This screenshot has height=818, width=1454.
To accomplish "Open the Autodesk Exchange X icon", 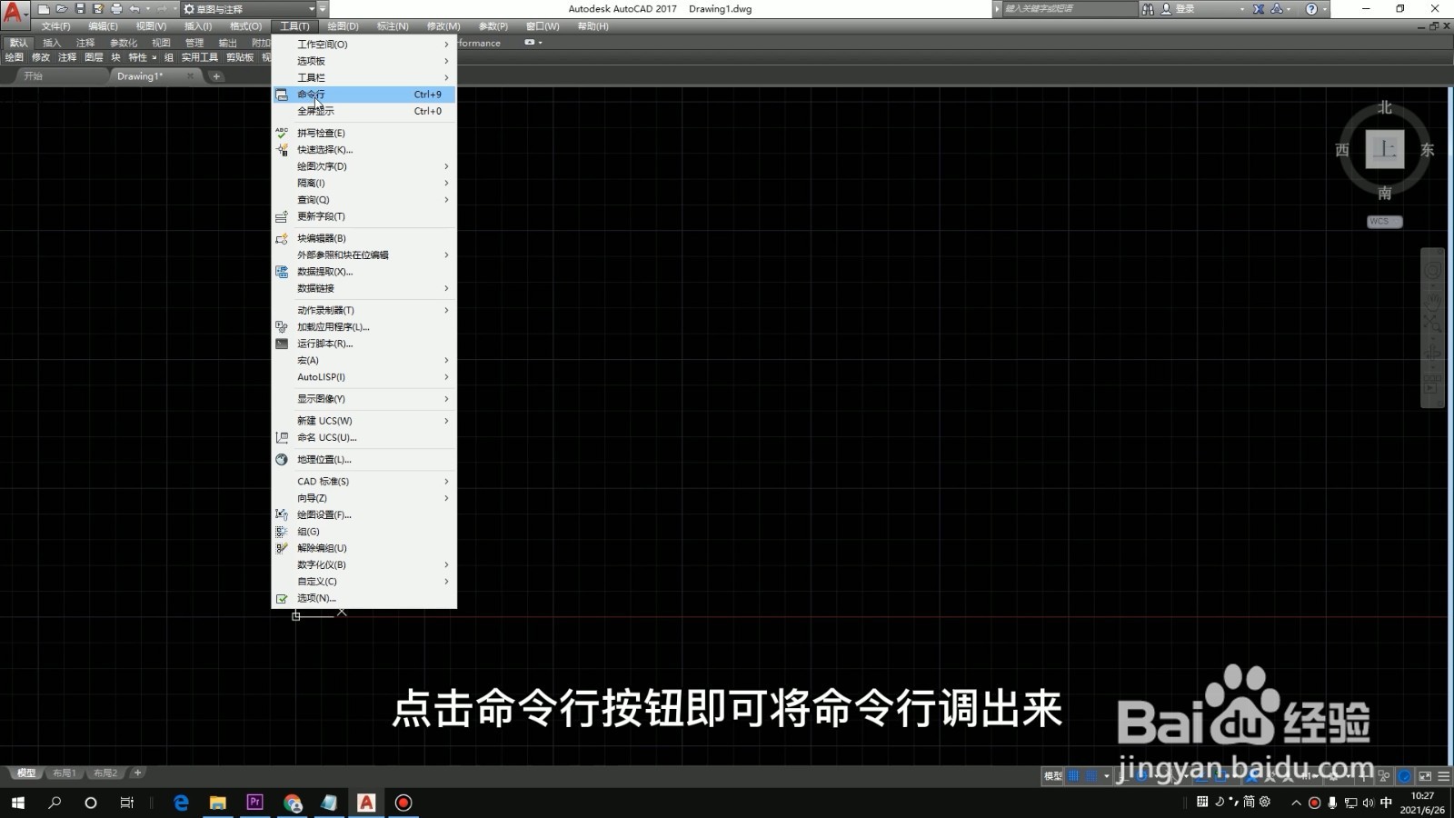I will 1259,8.
